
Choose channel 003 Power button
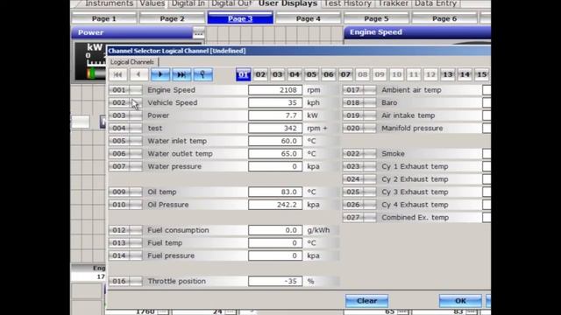point(125,115)
